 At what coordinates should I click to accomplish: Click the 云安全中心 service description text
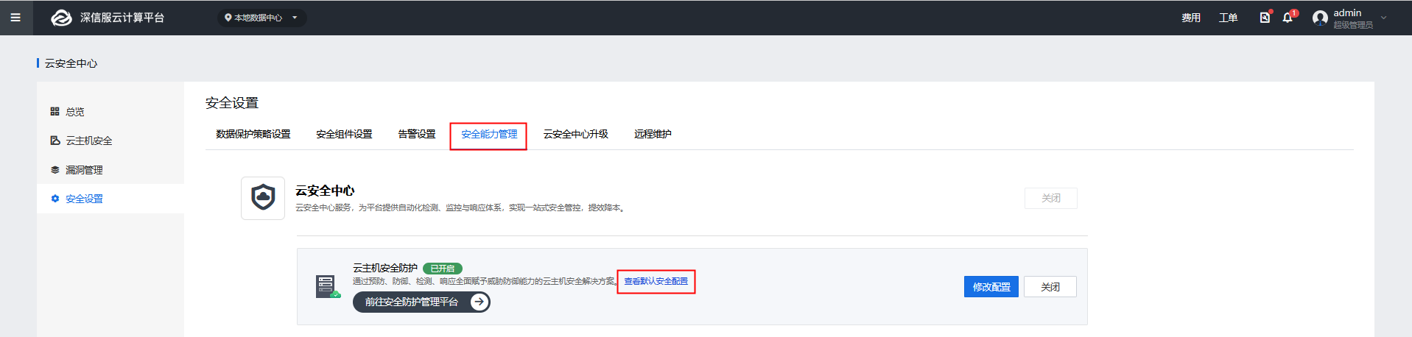click(x=461, y=208)
